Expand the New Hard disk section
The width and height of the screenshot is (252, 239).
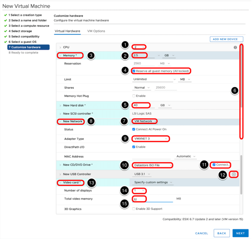point(60,106)
